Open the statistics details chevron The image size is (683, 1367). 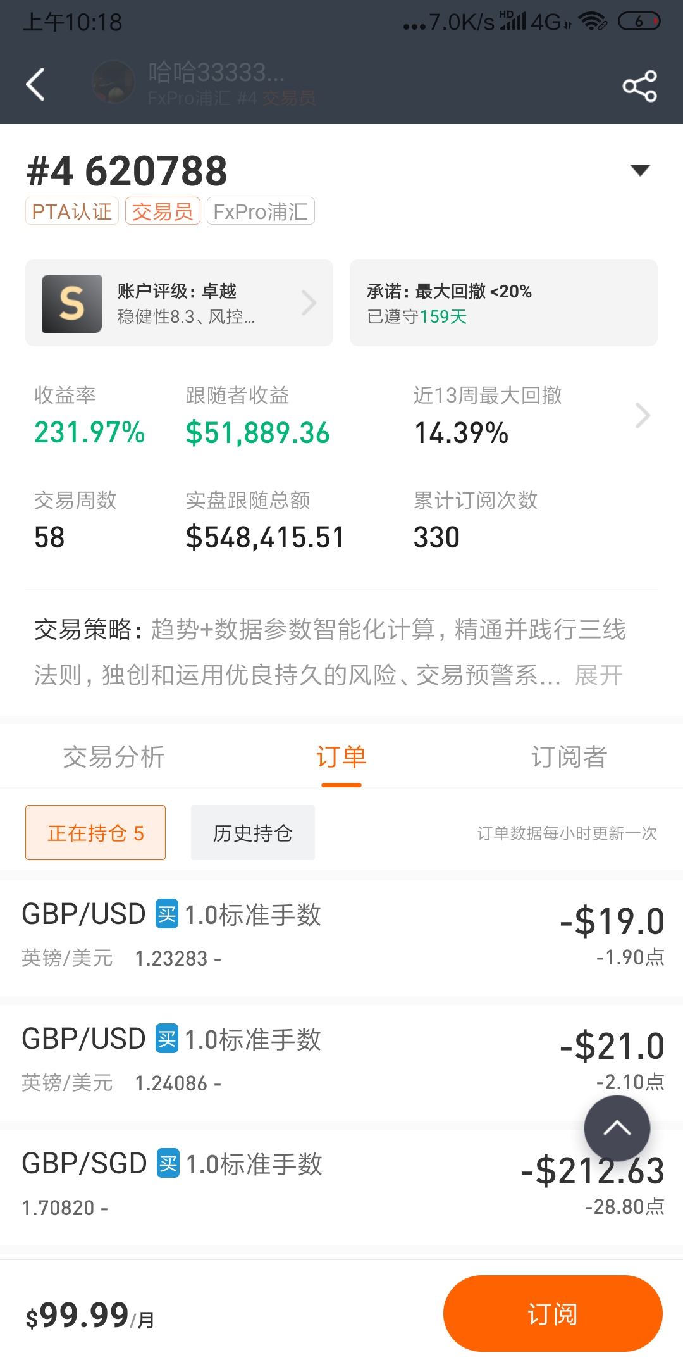(643, 416)
